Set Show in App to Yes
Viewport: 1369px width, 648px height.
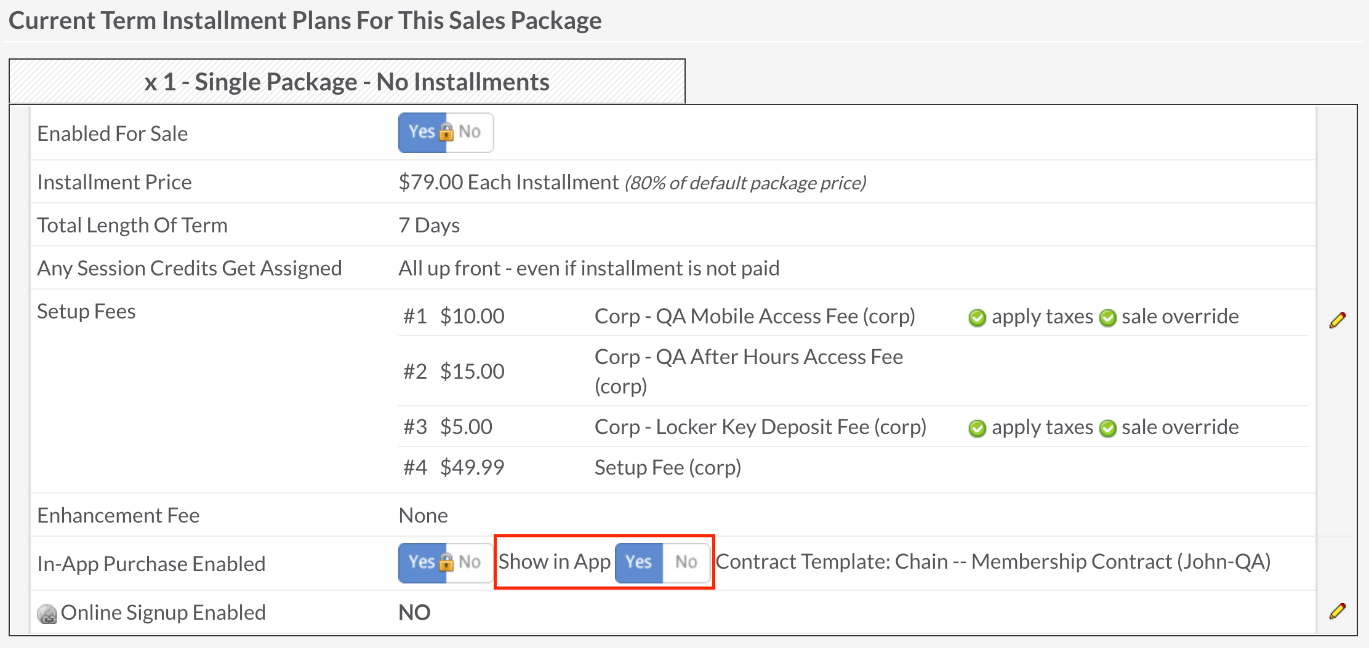638,562
